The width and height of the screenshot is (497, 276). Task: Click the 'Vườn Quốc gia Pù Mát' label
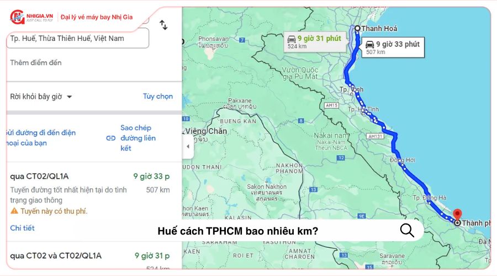click(x=300, y=73)
